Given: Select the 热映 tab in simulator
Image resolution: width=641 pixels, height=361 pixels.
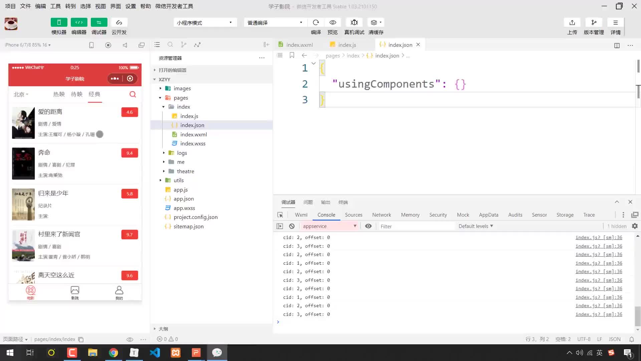Looking at the screenshot, I should click(x=59, y=94).
